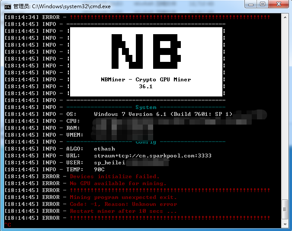Open the cmd.exe system menu icon
The image size is (292, 231).
7,6
